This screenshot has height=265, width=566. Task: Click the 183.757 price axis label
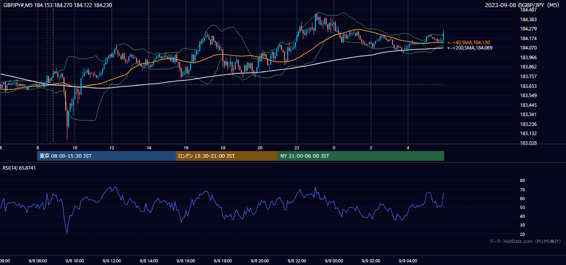coord(528,76)
